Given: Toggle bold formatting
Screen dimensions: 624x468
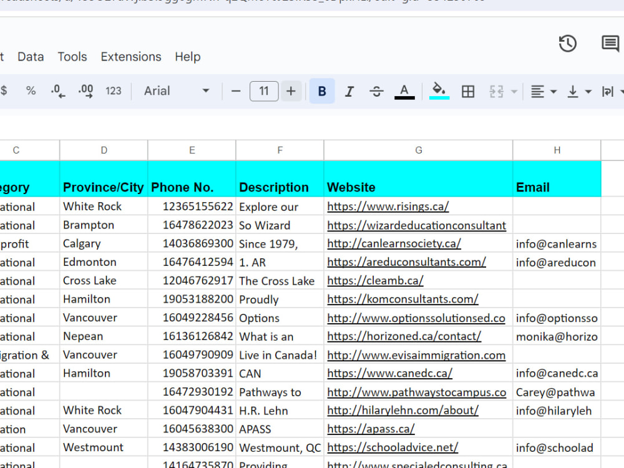Looking at the screenshot, I should [322, 91].
